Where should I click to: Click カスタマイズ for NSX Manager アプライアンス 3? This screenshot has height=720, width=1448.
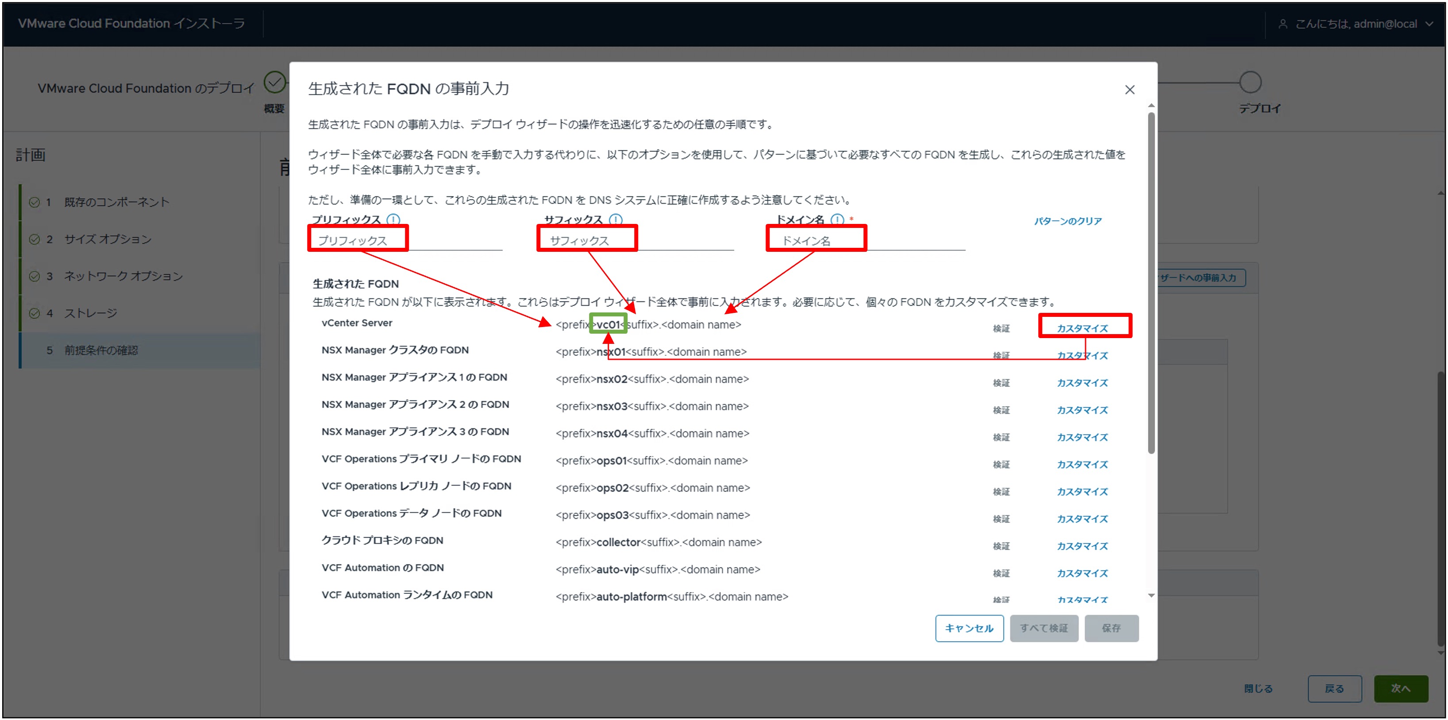1082,437
